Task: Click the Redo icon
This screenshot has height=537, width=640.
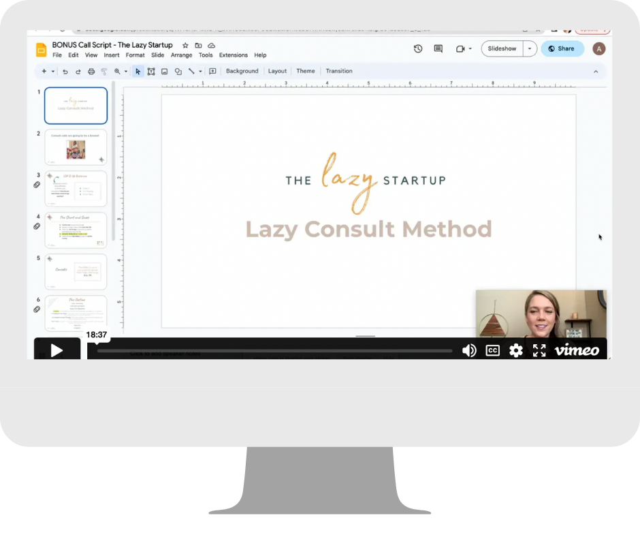Action: point(78,72)
